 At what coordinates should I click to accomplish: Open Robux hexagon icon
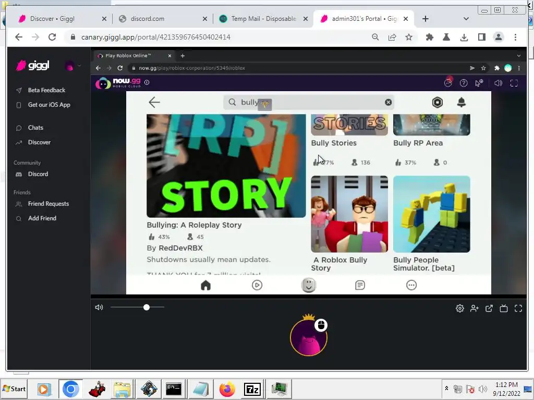pos(438,102)
